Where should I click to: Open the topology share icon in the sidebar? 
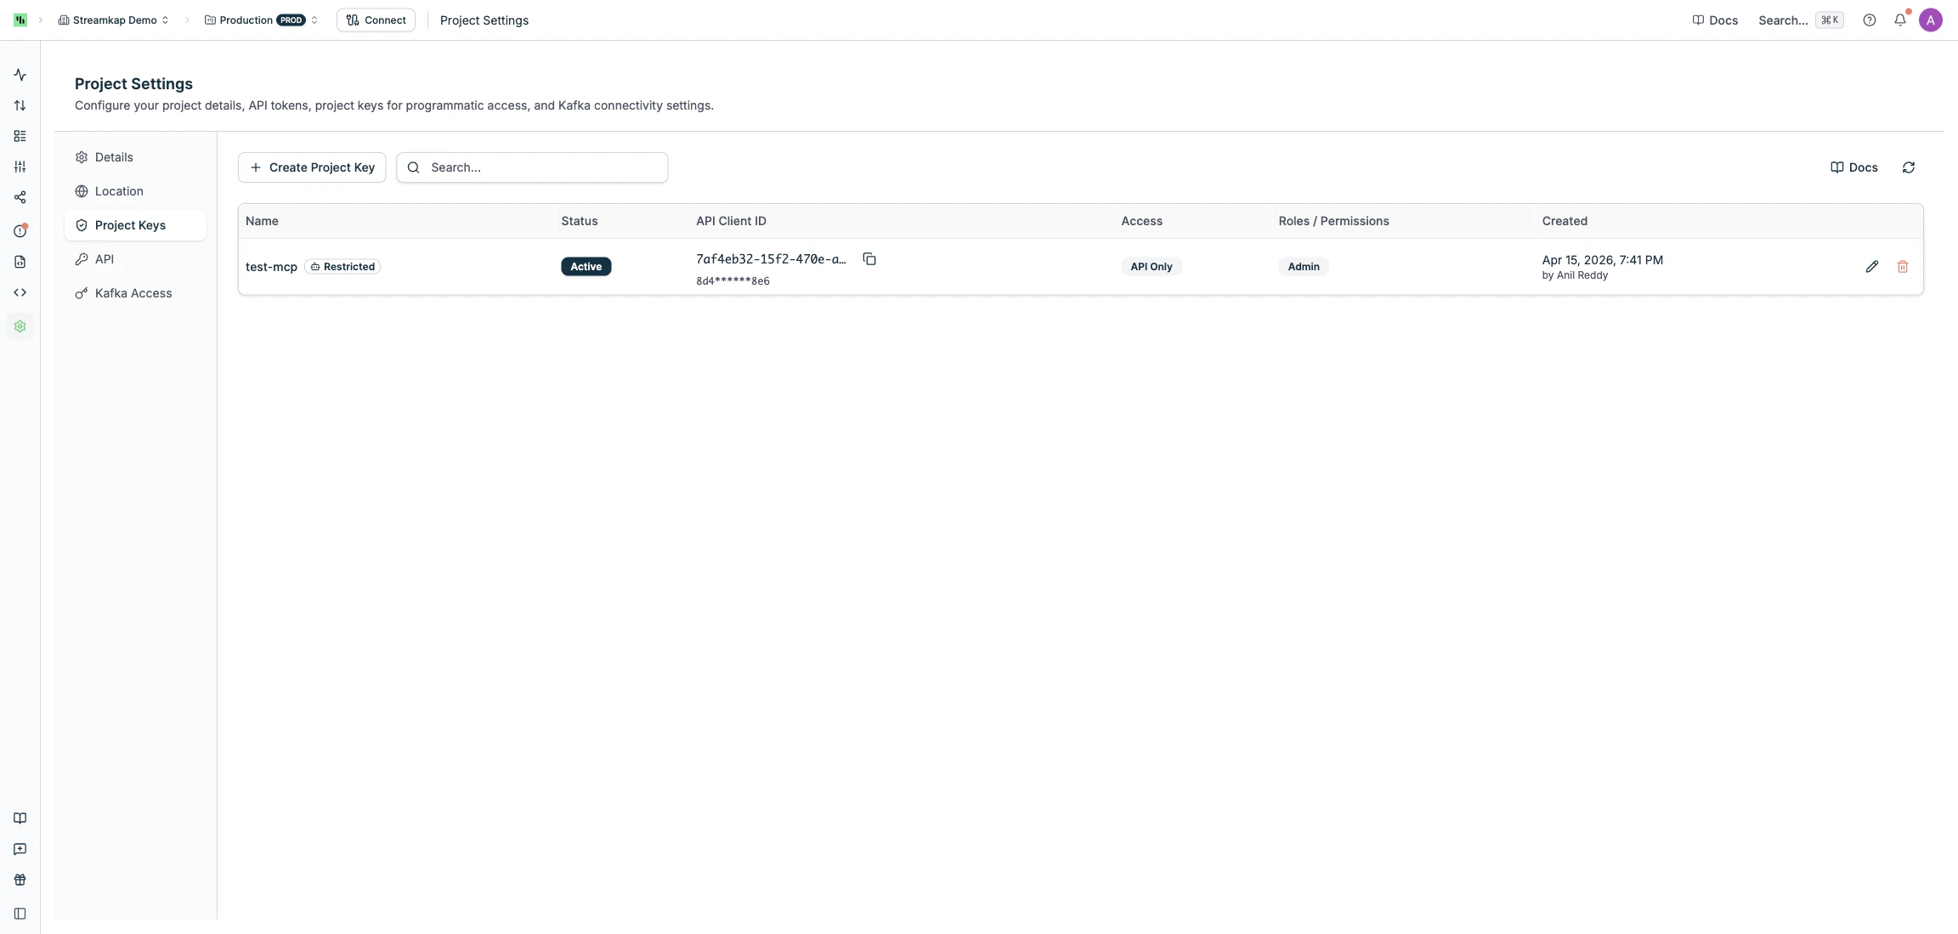click(20, 197)
